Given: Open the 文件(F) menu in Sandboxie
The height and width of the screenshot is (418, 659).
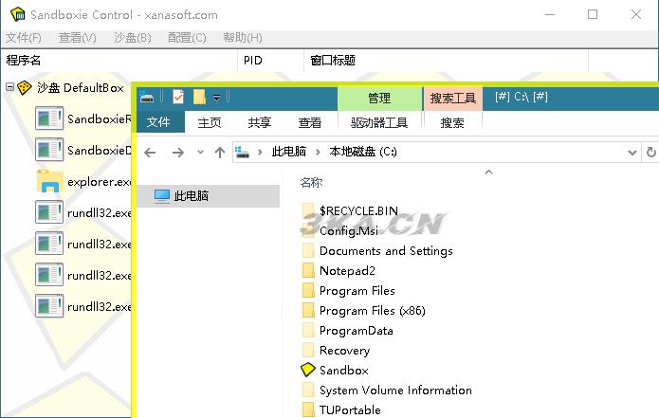Looking at the screenshot, I should pos(23,38).
